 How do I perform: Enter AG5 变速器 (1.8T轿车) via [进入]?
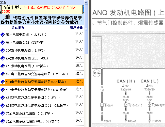pyautogui.click(x=79, y=89)
